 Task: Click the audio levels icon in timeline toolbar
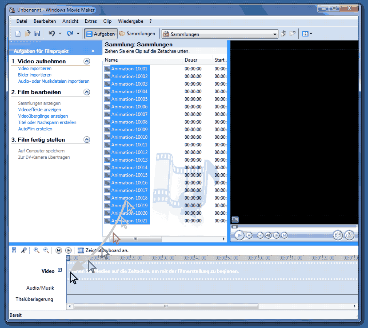pos(14,250)
